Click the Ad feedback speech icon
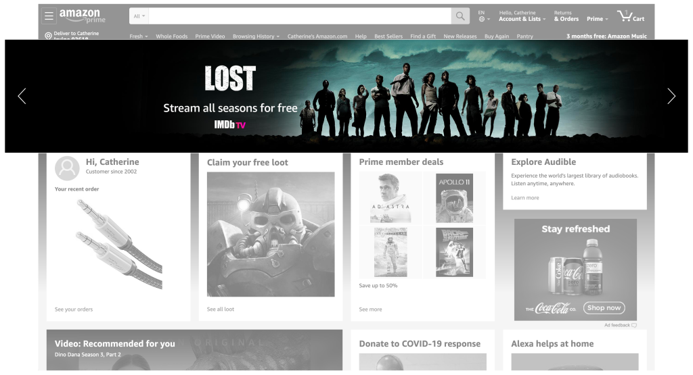Viewport: 693px width, 375px height. click(x=634, y=325)
